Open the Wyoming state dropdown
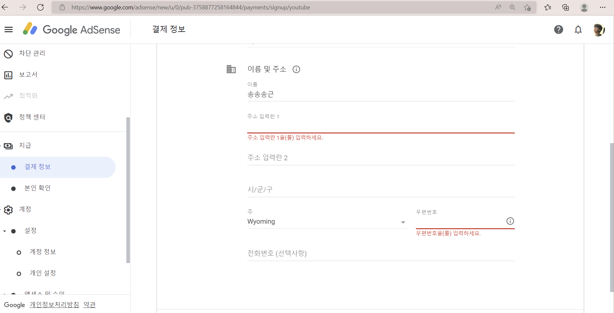This screenshot has height=313, width=614. pyautogui.click(x=403, y=222)
